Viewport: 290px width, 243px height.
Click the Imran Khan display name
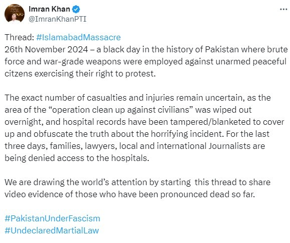pyautogui.click(x=49, y=9)
